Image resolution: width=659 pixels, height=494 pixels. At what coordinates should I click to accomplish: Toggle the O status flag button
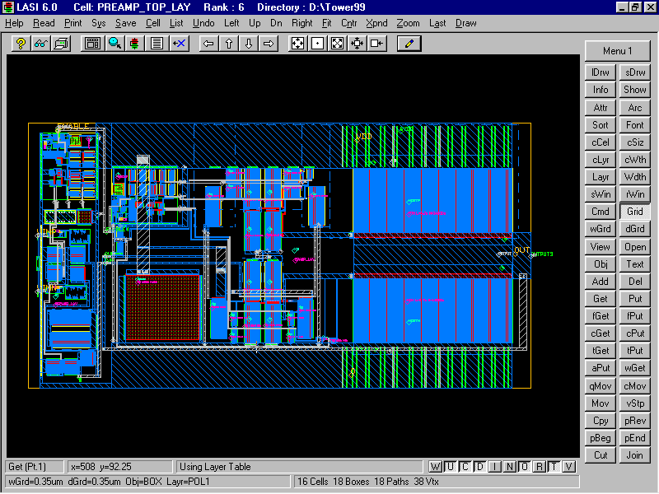(x=525, y=467)
